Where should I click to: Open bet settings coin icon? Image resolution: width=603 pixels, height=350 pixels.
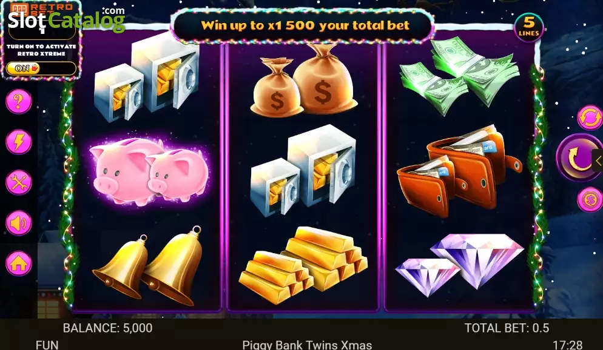[x=590, y=199]
